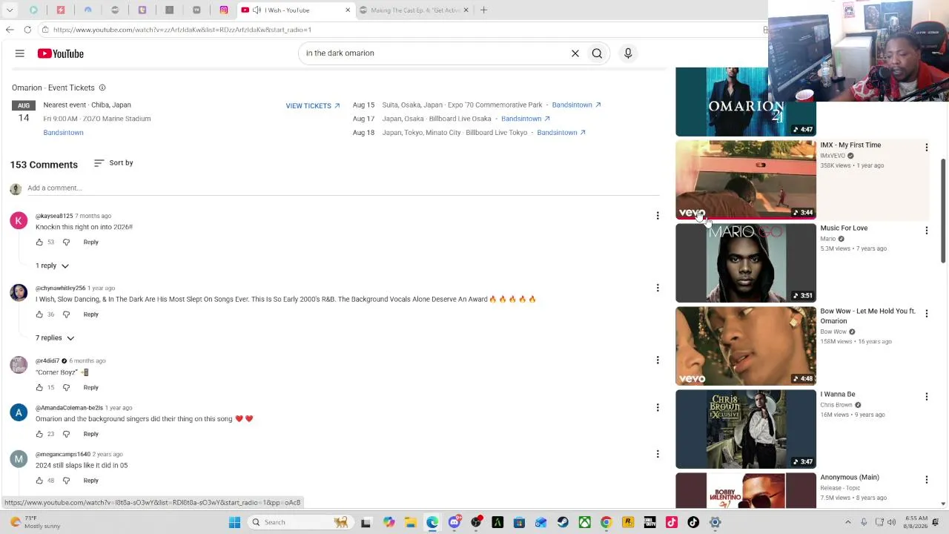Open Windows Settings gear on taskbar
The image size is (949, 534).
[x=715, y=522]
